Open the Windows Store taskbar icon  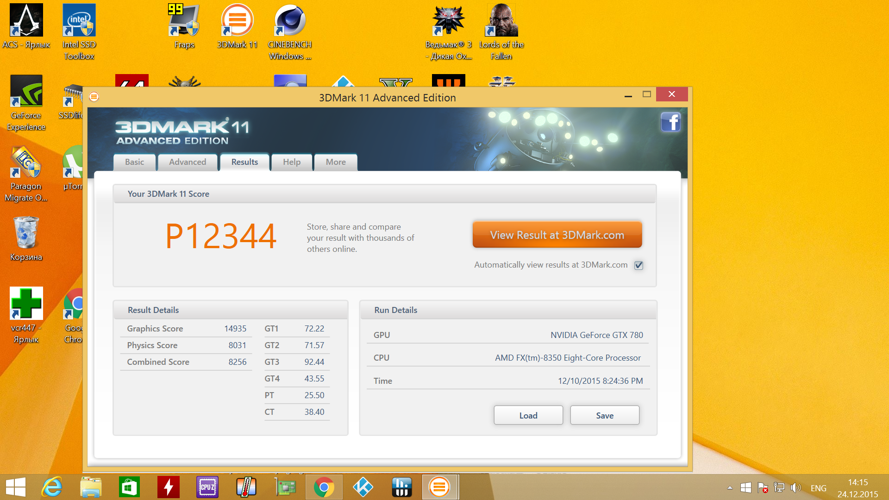tap(129, 487)
